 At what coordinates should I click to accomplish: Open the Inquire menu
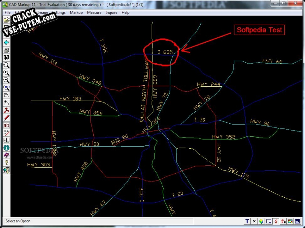pyautogui.click(x=111, y=13)
